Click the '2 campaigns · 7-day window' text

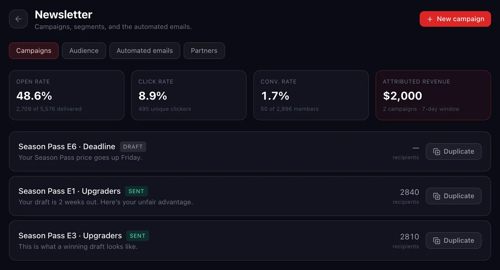pyautogui.click(x=421, y=109)
